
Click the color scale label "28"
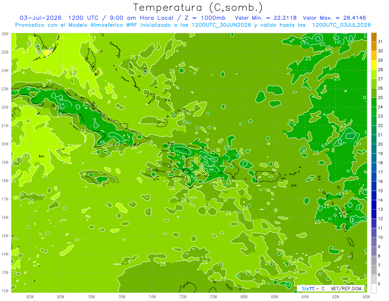381,69
